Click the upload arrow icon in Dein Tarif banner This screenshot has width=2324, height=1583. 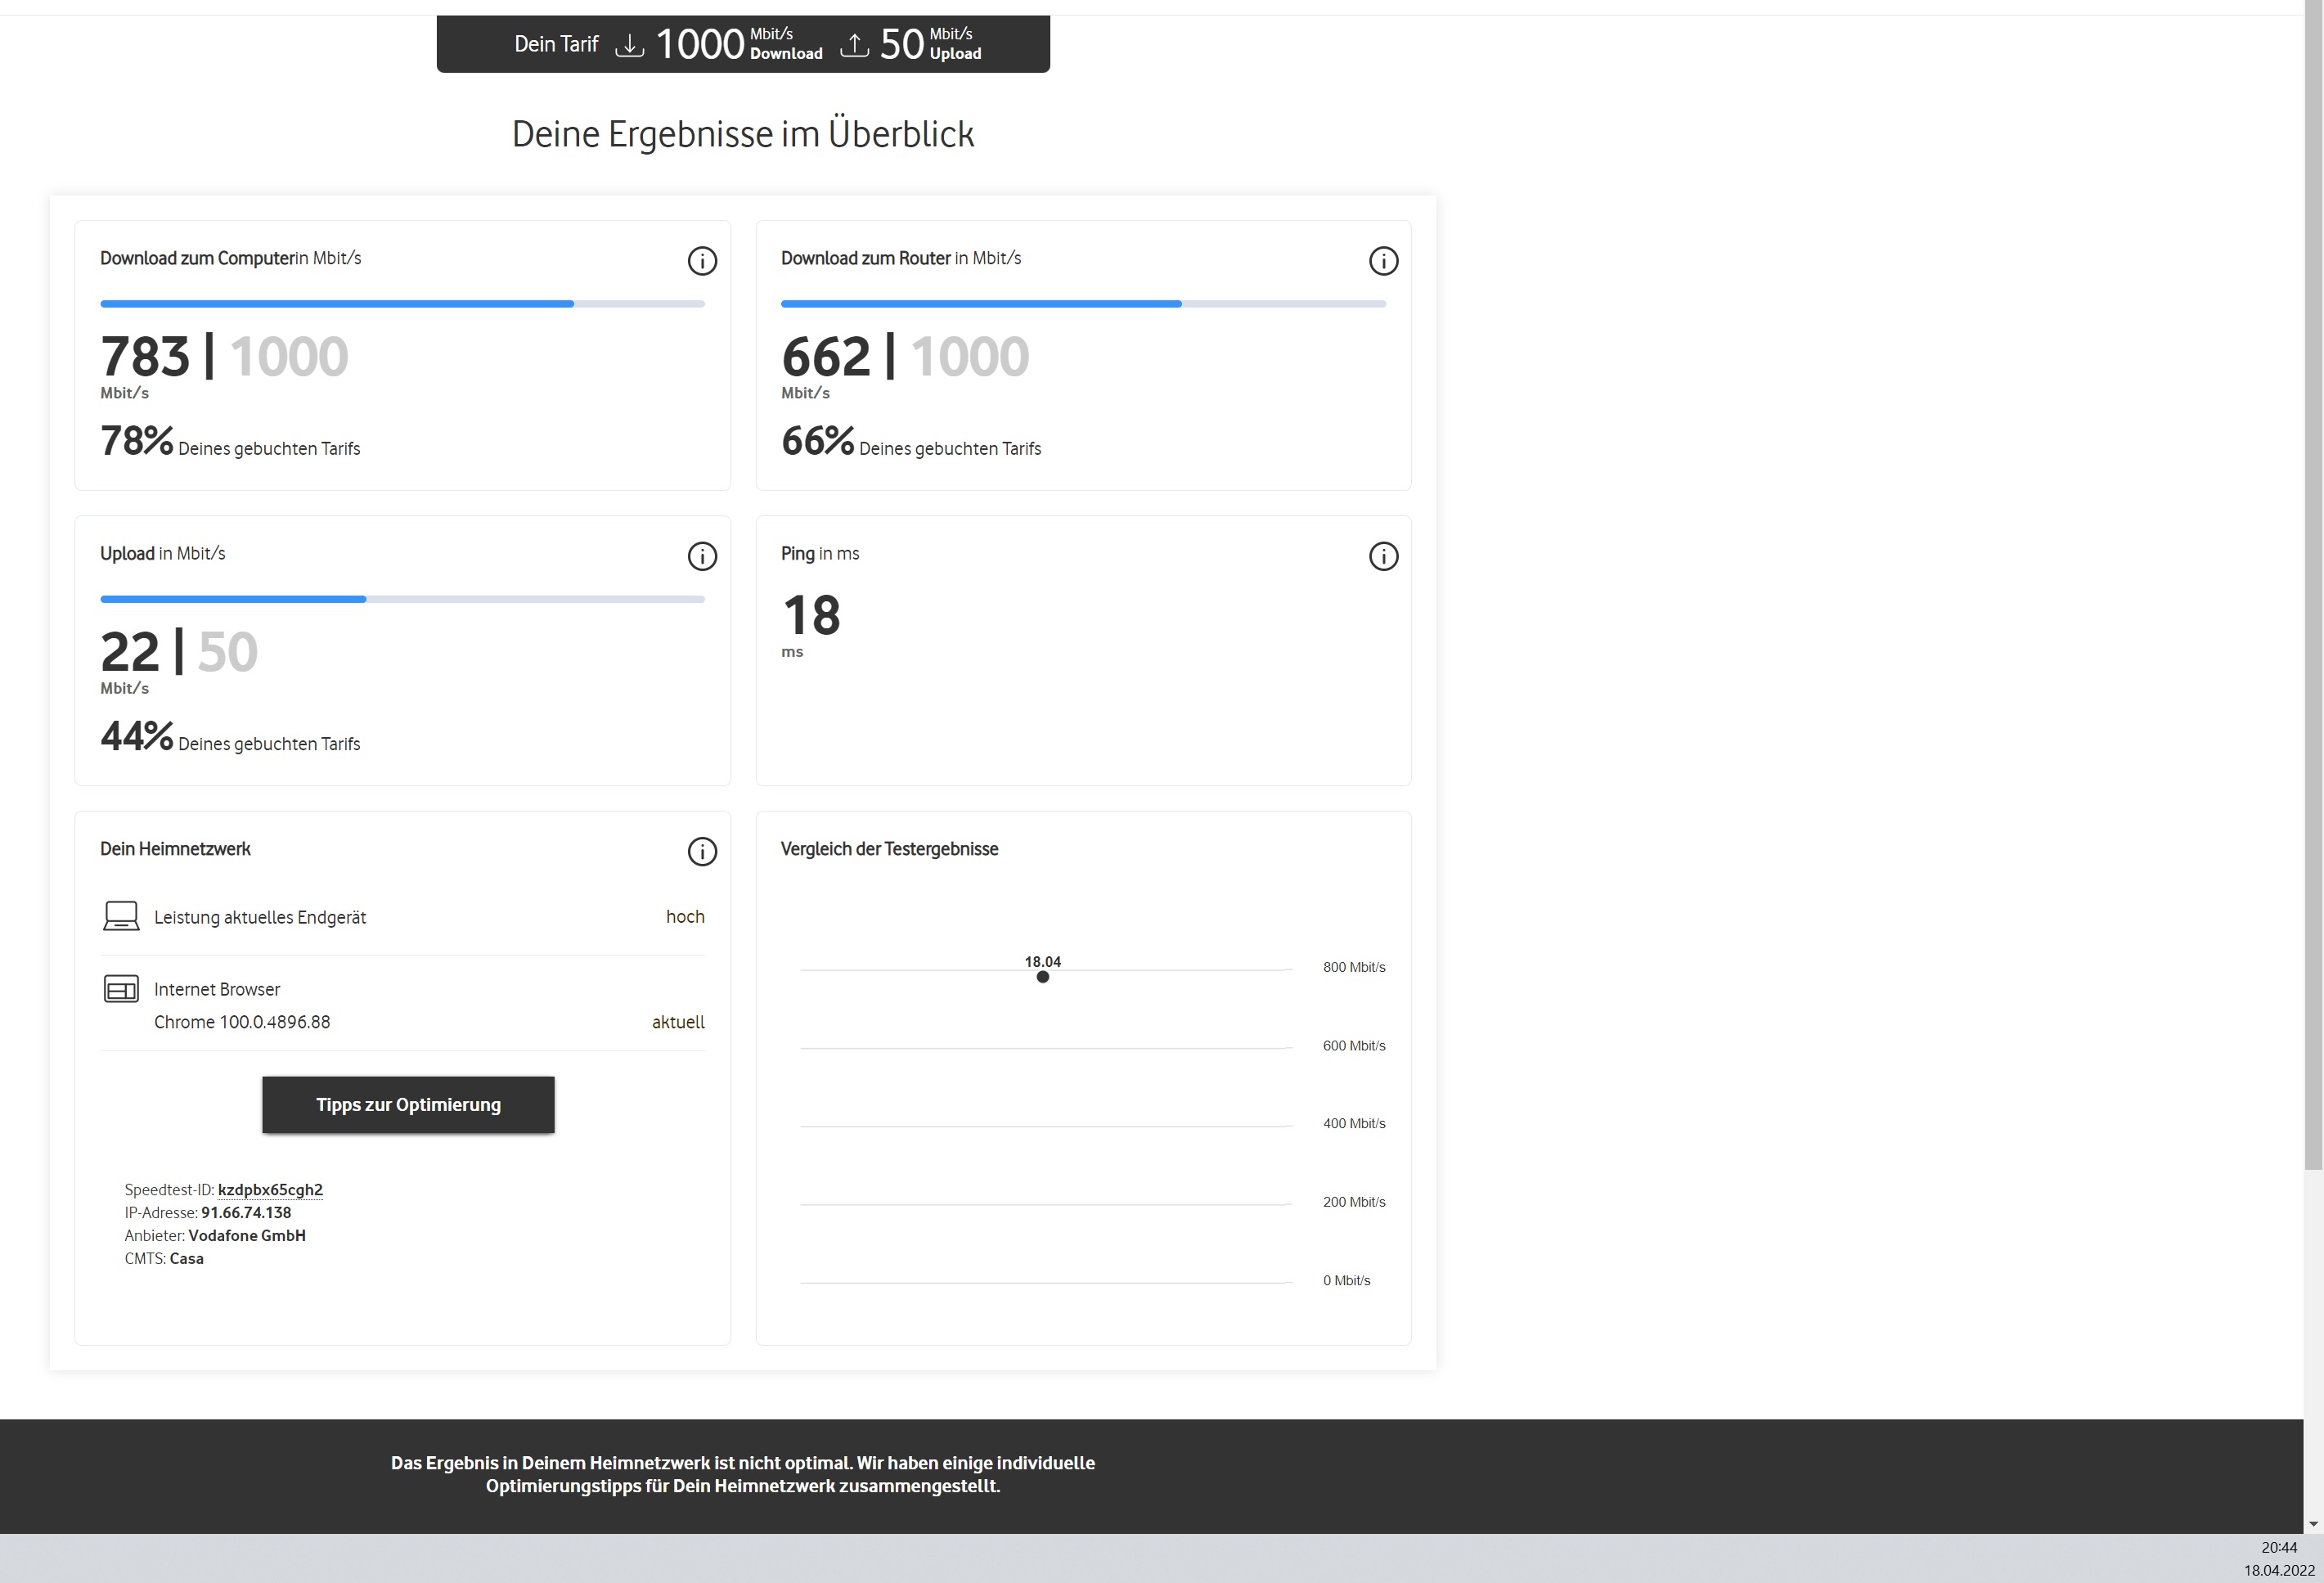coord(854,45)
